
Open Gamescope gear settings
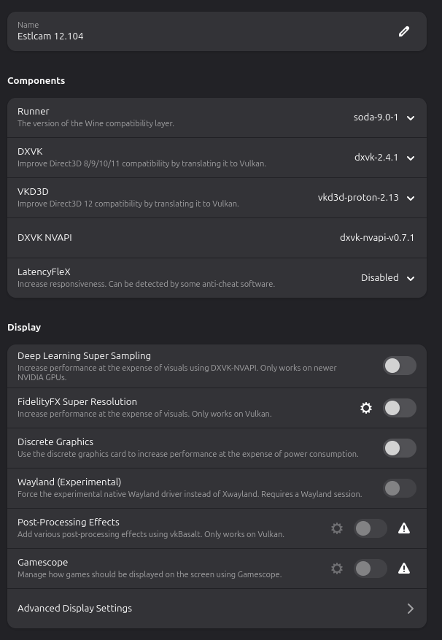point(337,568)
